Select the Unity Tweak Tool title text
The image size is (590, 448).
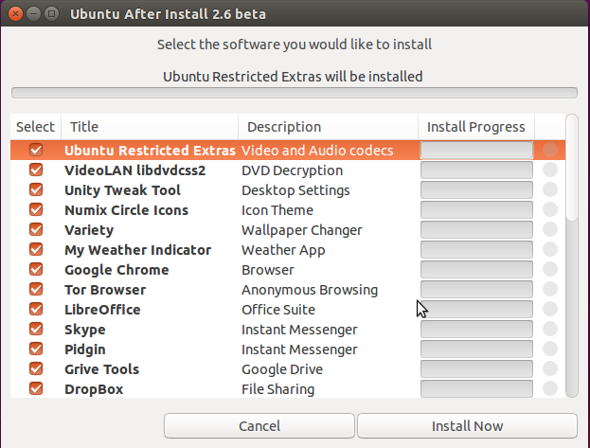click(122, 190)
